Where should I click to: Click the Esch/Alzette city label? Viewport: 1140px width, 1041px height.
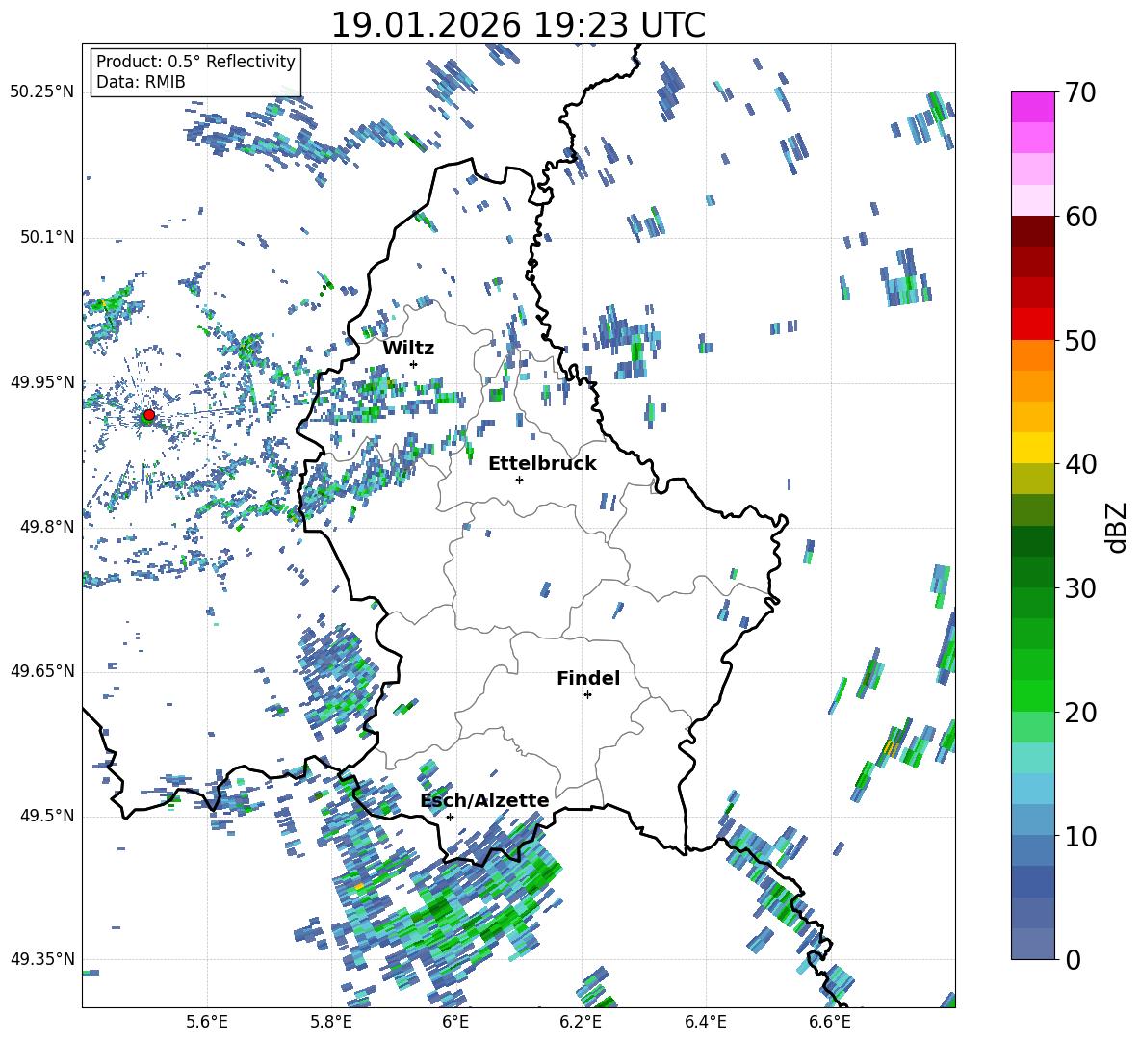pos(485,800)
